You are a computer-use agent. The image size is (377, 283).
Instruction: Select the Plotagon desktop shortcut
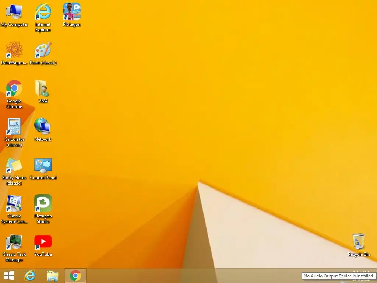(x=72, y=15)
